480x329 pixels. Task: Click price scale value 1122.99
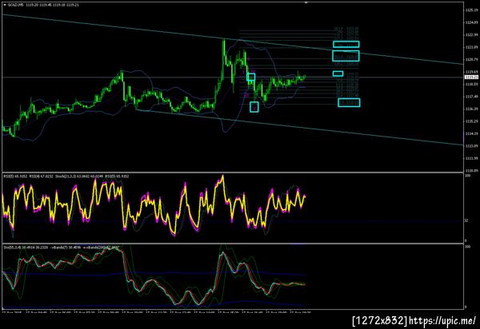click(471, 34)
